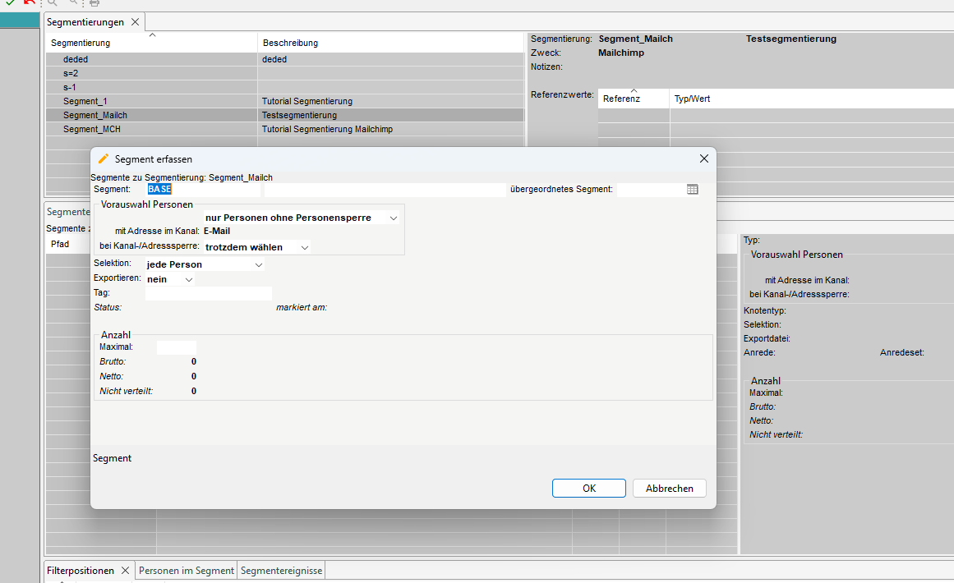The image size is (954, 583).
Task: Open the 'nur Personen ohne Personensperre' dropdown
Action: pos(394,218)
